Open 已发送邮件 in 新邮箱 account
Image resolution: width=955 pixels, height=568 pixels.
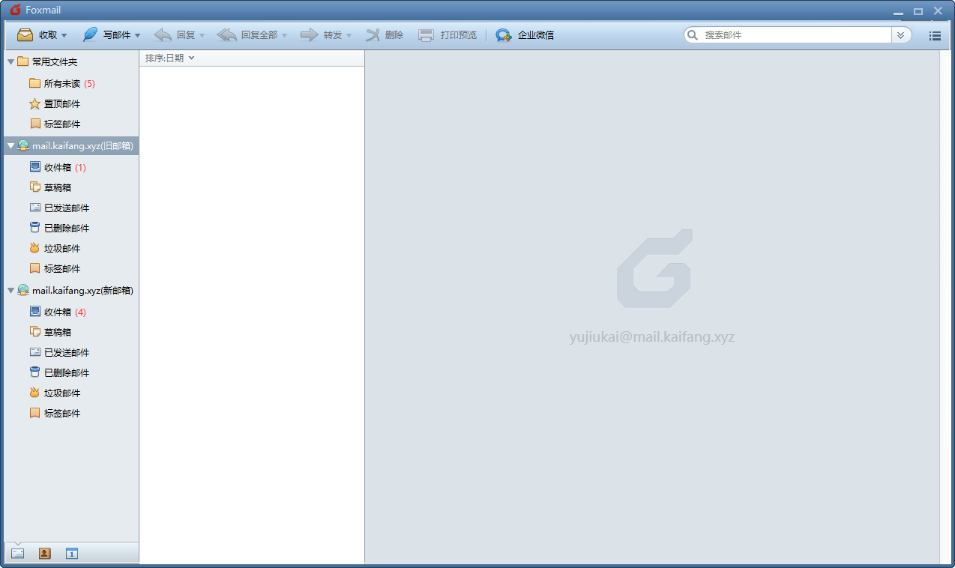coord(59,352)
